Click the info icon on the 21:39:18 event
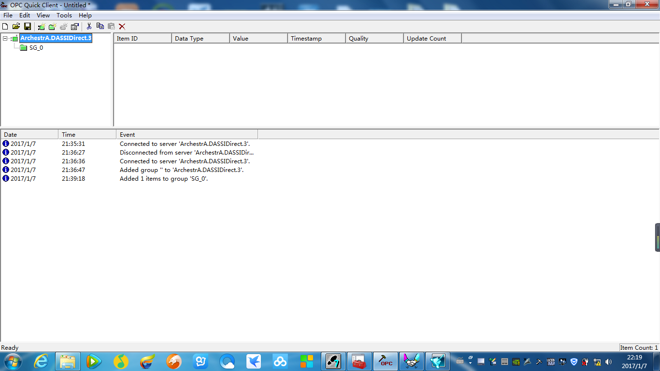Viewport: 660px width, 371px height. (6, 179)
